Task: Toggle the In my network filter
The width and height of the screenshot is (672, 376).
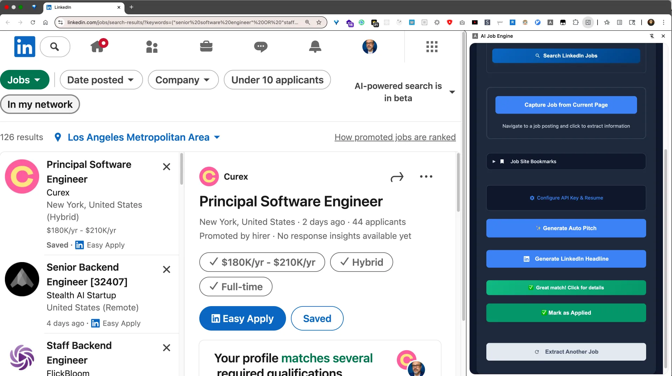Action: [40, 104]
